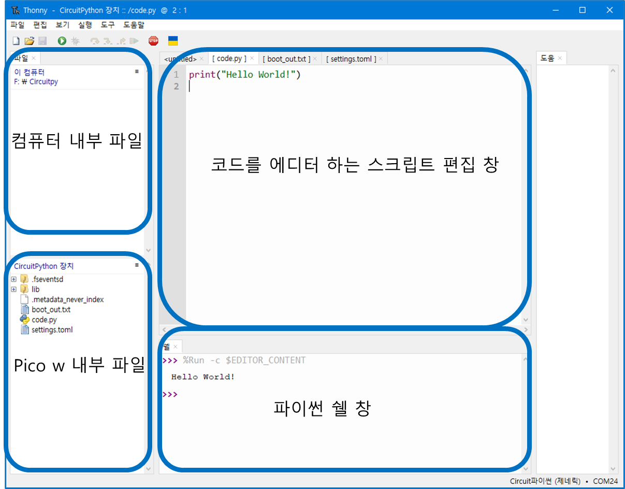625x489 pixels.
Task: Click the CircuitPython 장치 header link
Action: pos(44,266)
